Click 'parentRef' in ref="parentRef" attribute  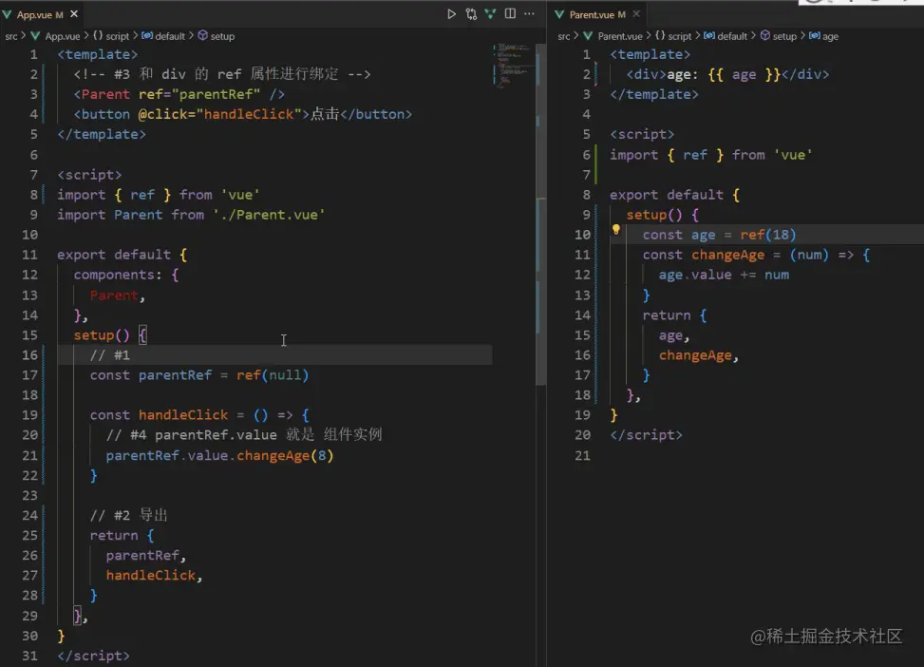219,94
